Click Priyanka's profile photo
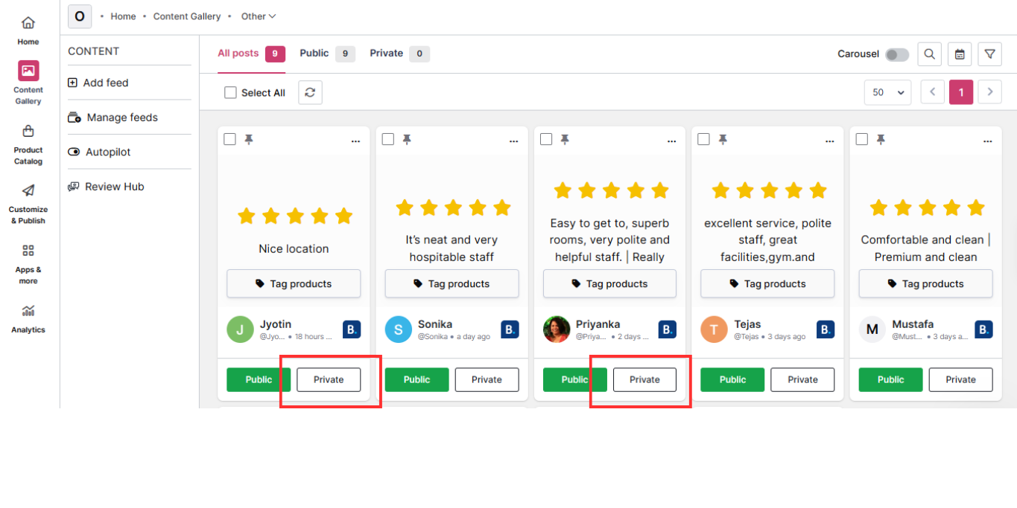Image resolution: width=1017 pixels, height=508 pixels. tap(557, 329)
